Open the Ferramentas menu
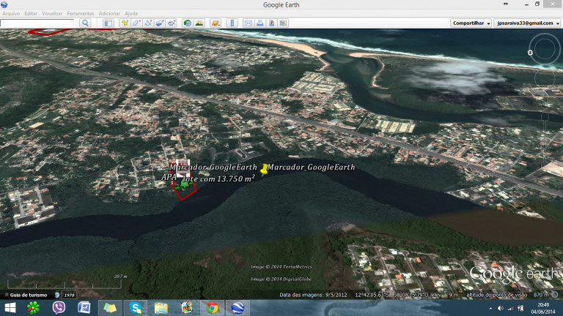563x316 pixels. coord(81,13)
